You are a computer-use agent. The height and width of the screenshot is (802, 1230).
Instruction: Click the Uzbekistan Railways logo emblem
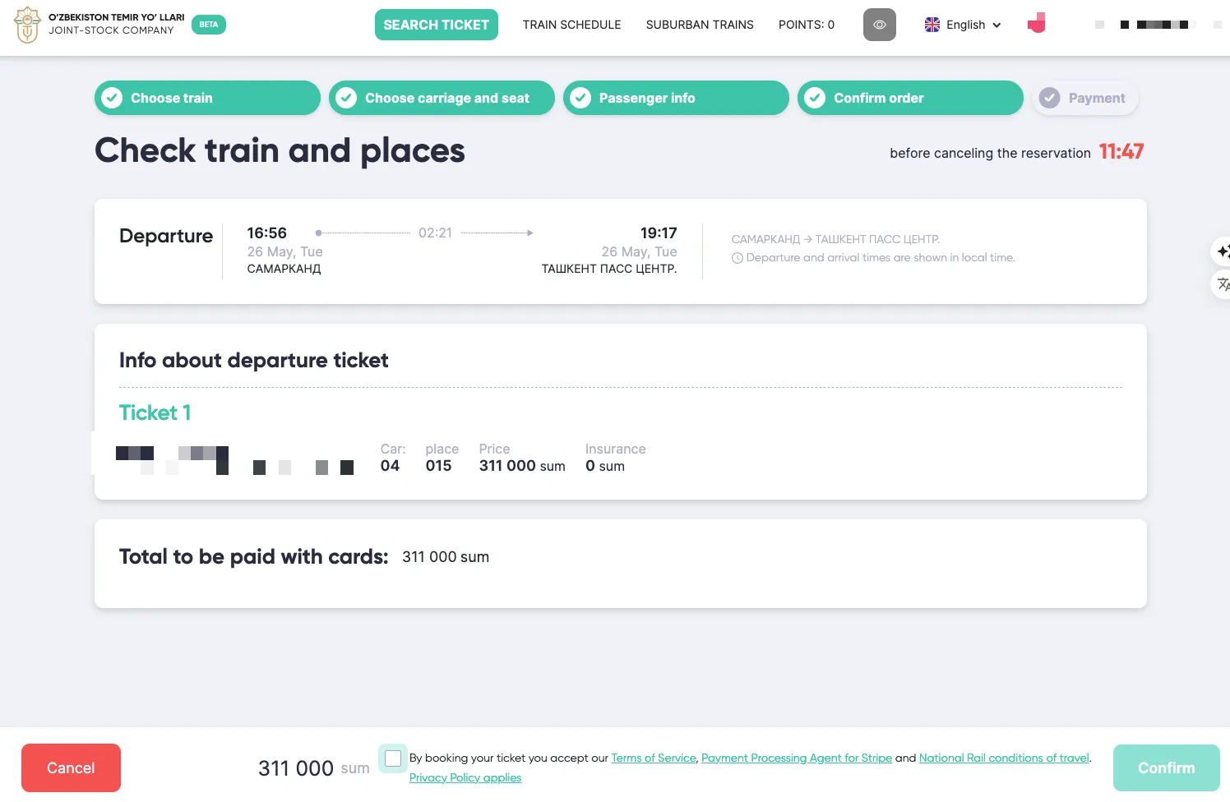point(27,25)
